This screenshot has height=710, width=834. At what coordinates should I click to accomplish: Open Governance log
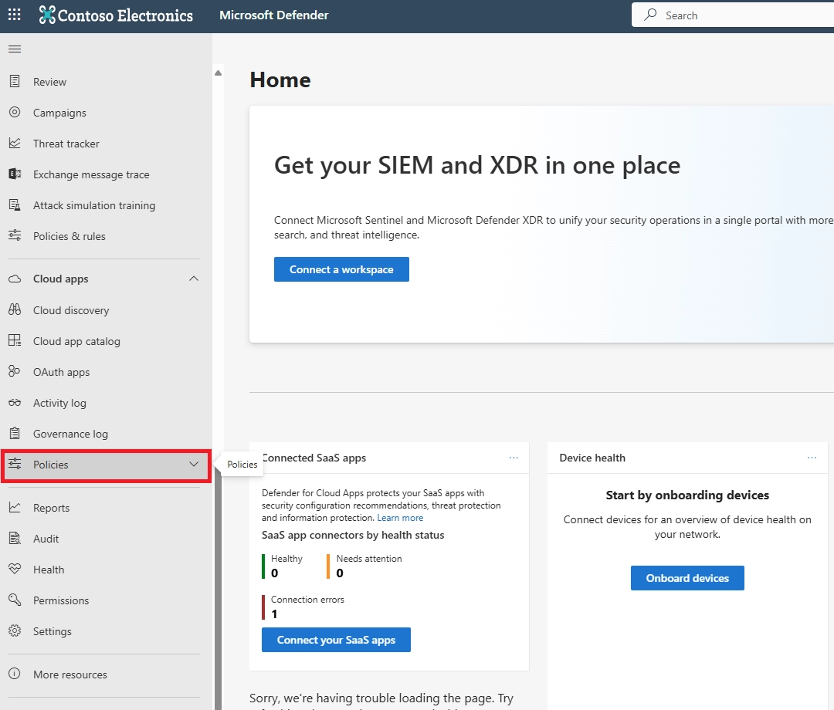point(71,434)
